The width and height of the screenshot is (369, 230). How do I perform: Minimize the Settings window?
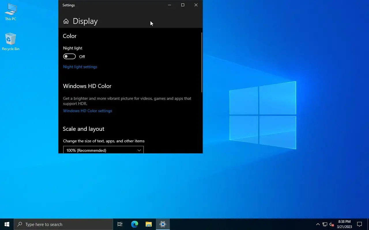(x=170, y=5)
